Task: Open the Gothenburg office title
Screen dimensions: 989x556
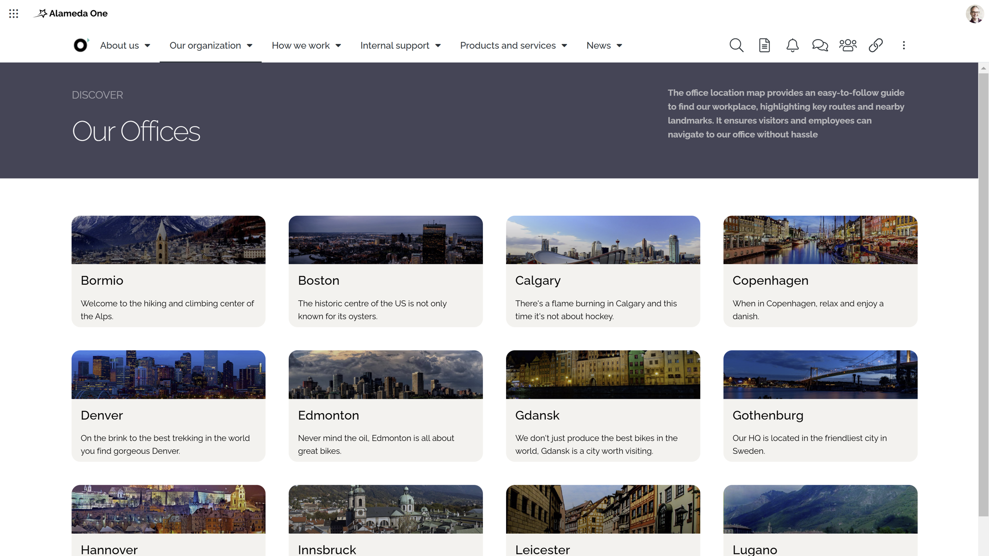Action: pyautogui.click(x=768, y=415)
